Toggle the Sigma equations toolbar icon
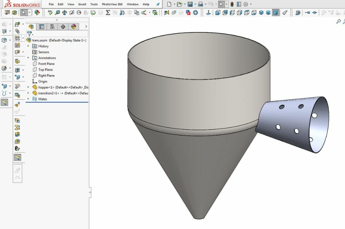The width and height of the screenshot is (345, 229). click(x=107, y=12)
